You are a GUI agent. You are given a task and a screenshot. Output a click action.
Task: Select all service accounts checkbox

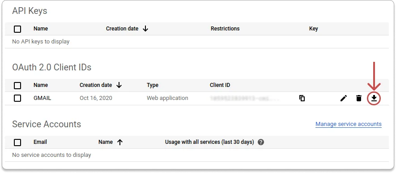pyautogui.click(x=17, y=143)
